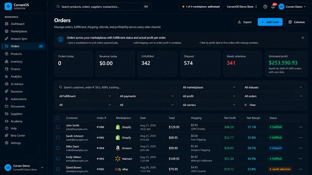
Task: Open the All profit dropdown
Action: (x=209, y=96)
